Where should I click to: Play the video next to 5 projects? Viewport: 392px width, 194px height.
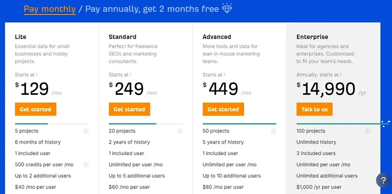[86, 131]
